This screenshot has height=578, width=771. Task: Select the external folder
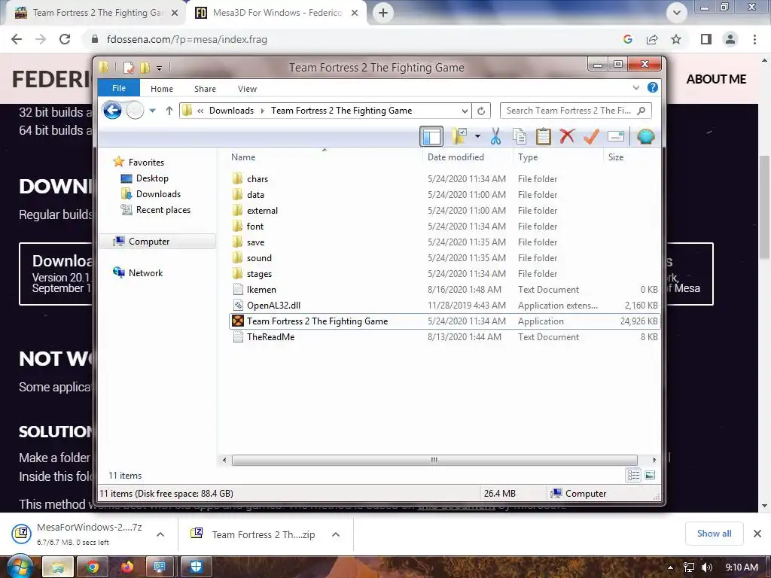click(x=444, y=211)
